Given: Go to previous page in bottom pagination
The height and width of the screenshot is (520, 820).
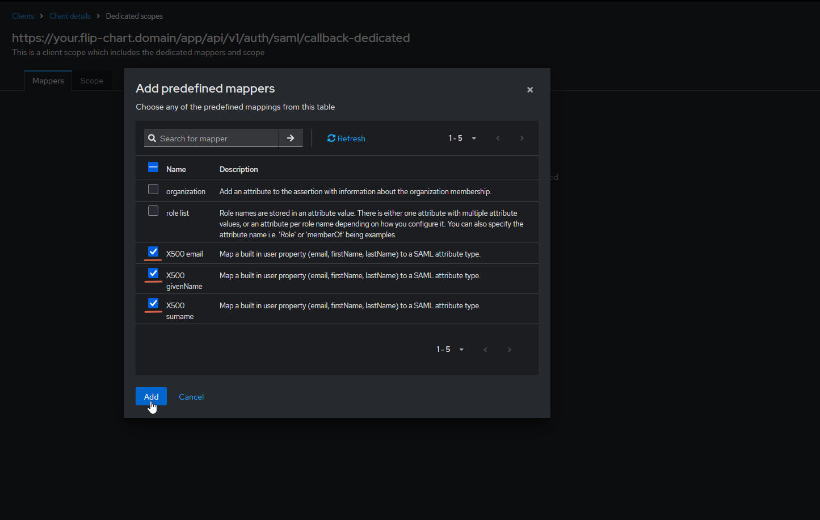Looking at the screenshot, I should [x=485, y=349].
